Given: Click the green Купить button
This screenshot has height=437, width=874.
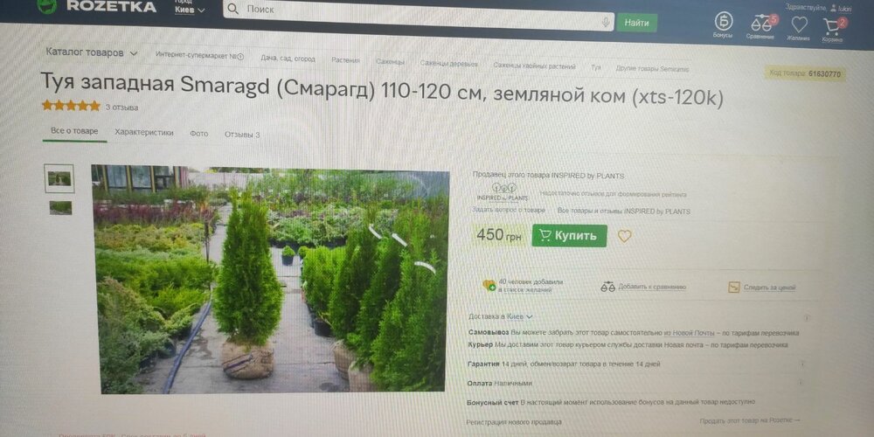Looking at the screenshot, I should click(569, 235).
